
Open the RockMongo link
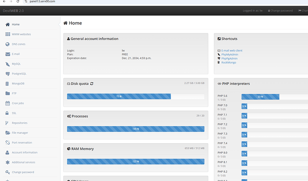[229, 63]
